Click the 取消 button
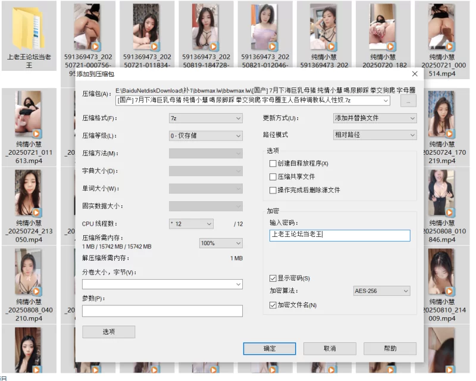The height and width of the screenshot is (381, 476). pos(330,348)
